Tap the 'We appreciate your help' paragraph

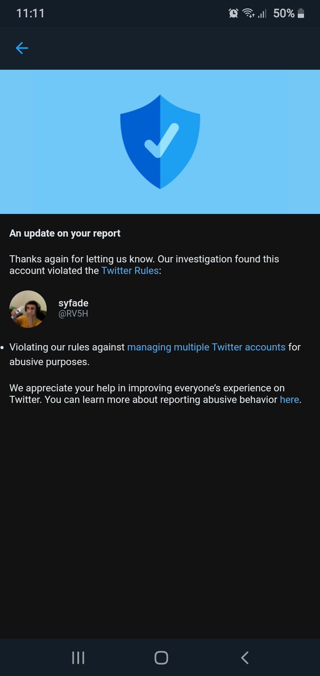155,394
